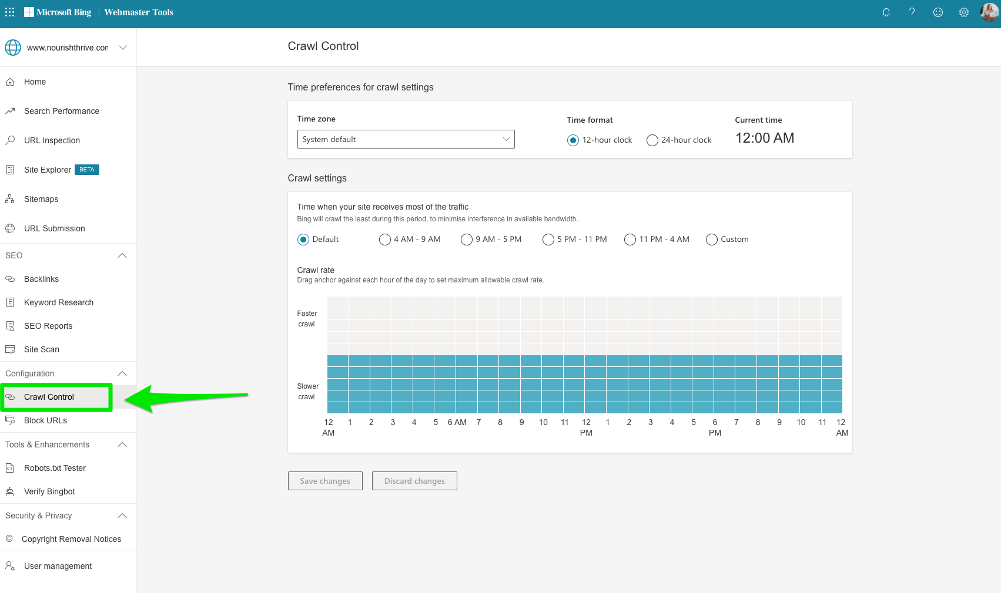Go to Search Performance
This screenshot has height=593, width=1001.
(61, 111)
